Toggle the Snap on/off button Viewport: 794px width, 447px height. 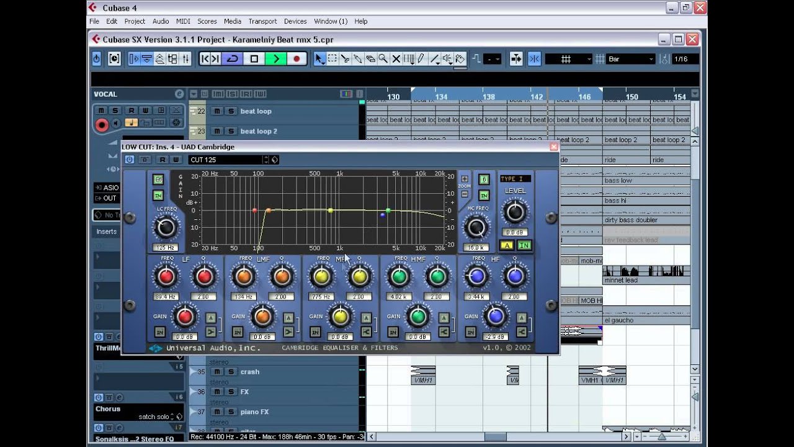[533, 59]
